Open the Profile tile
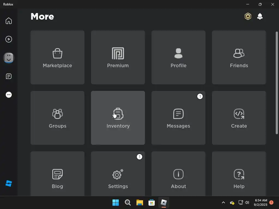Image resolution: width=279 pixels, height=209 pixels. pyautogui.click(x=178, y=57)
